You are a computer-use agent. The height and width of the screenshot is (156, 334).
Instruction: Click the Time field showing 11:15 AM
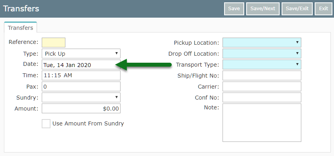(x=81, y=76)
